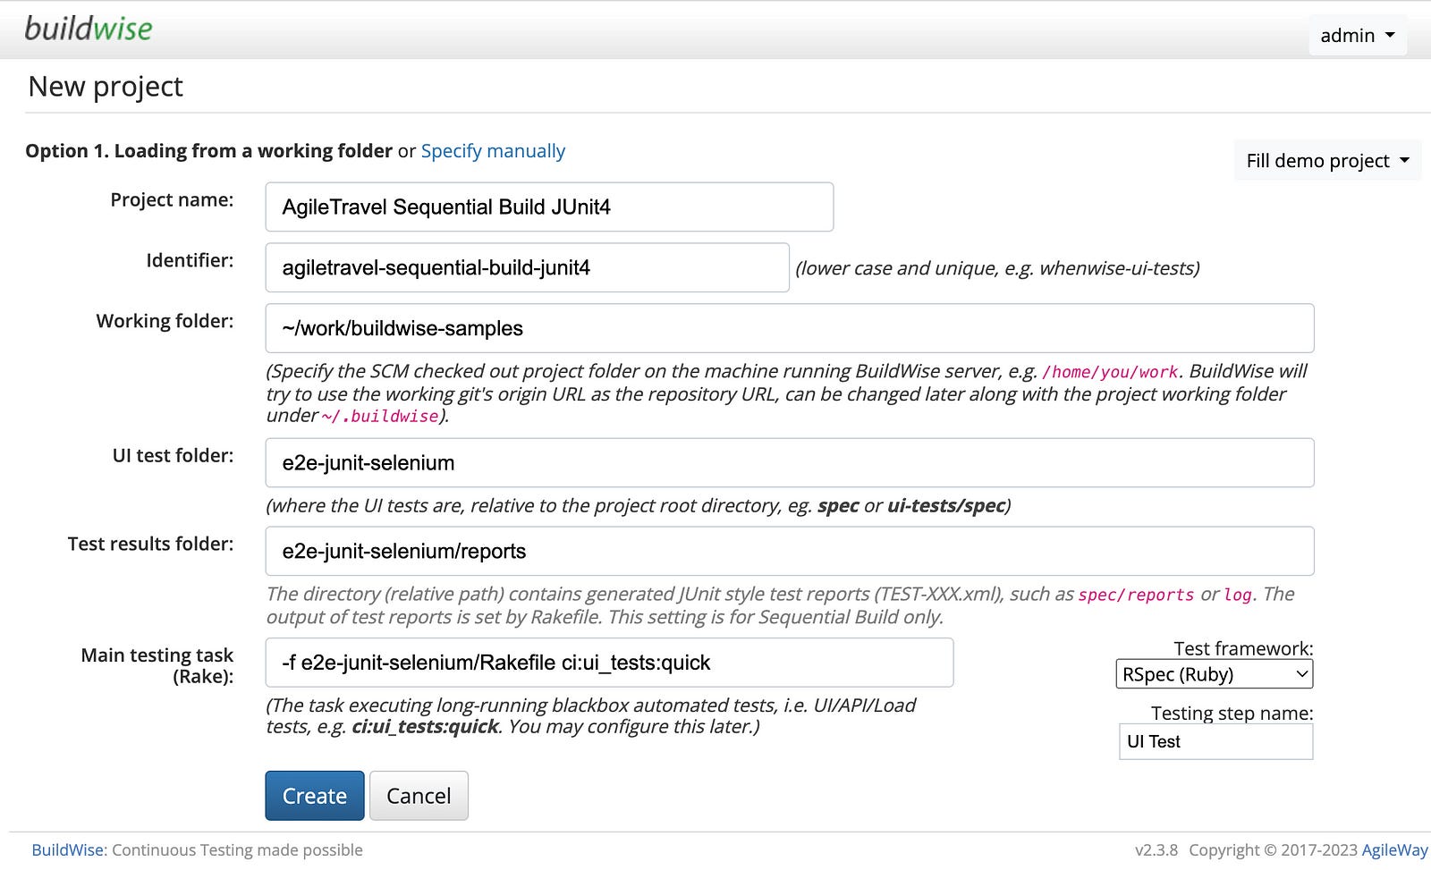Click the Project name input field
This screenshot has height=870, width=1431.
[549, 207]
